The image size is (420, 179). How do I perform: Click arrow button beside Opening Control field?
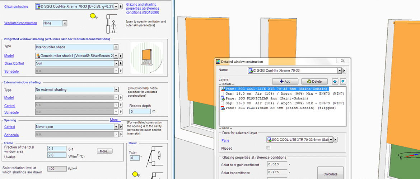pyautogui.click(x=121, y=127)
